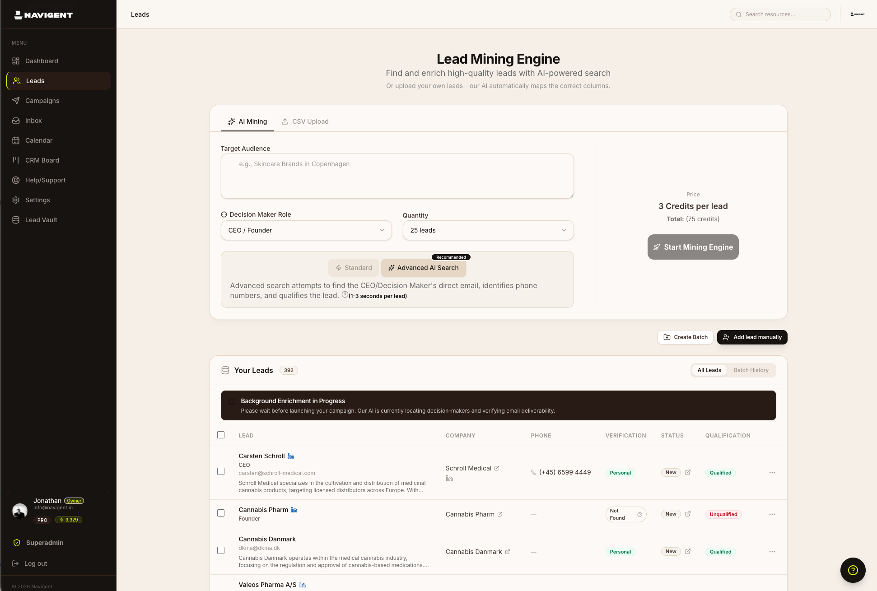Switch to the Standard search mode

tap(354, 268)
